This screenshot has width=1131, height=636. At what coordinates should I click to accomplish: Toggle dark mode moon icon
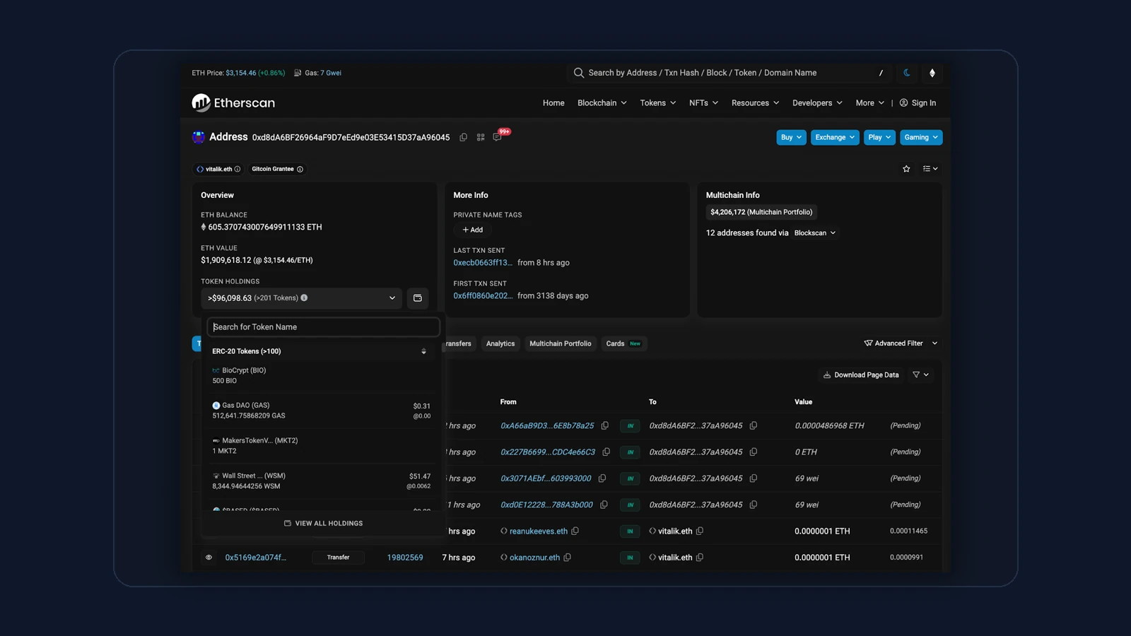907,73
